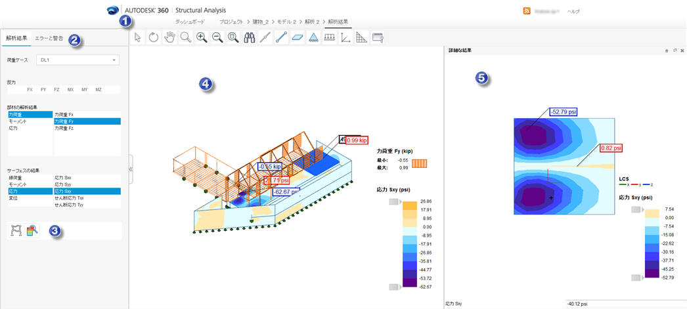687x309 pixels.
Task: Select the plain magnifier zoom tool
Action: tap(186, 38)
